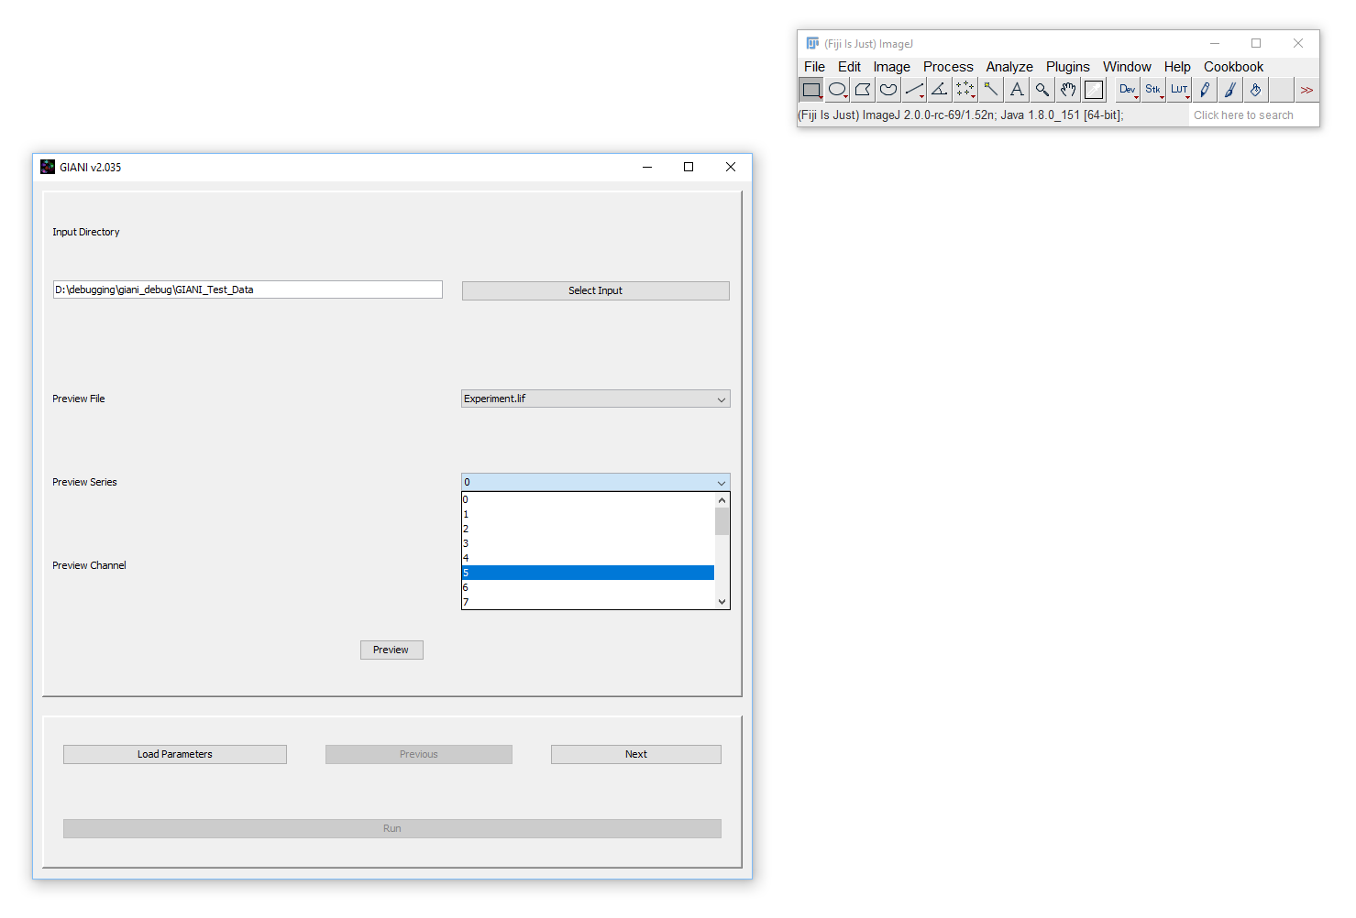Minimize the Fiji ImageJ window

(x=1215, y=43)
